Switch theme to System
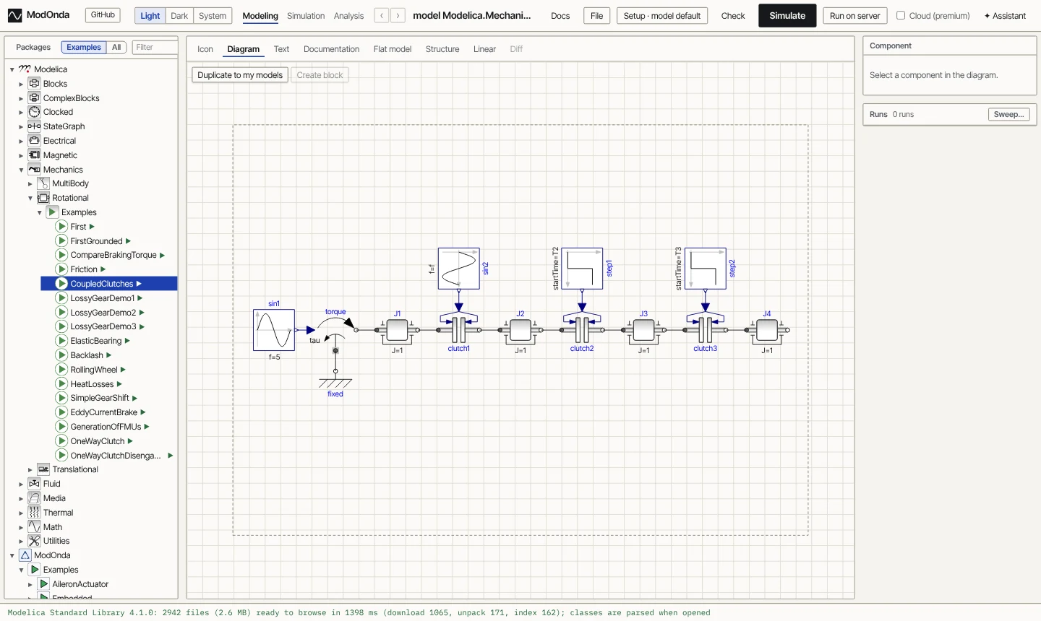1041x621 pixels. 213,16
